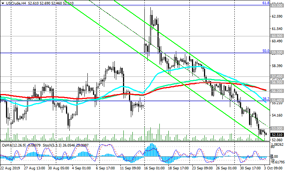The height and width of the screenshot is (172, 285).
Task: Click the 63.500 price level tag
Action: 277,6
